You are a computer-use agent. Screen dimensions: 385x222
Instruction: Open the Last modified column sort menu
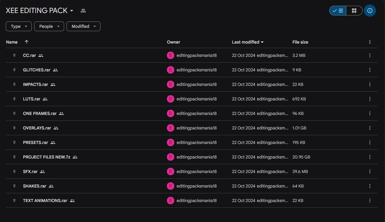click(248, 42)
